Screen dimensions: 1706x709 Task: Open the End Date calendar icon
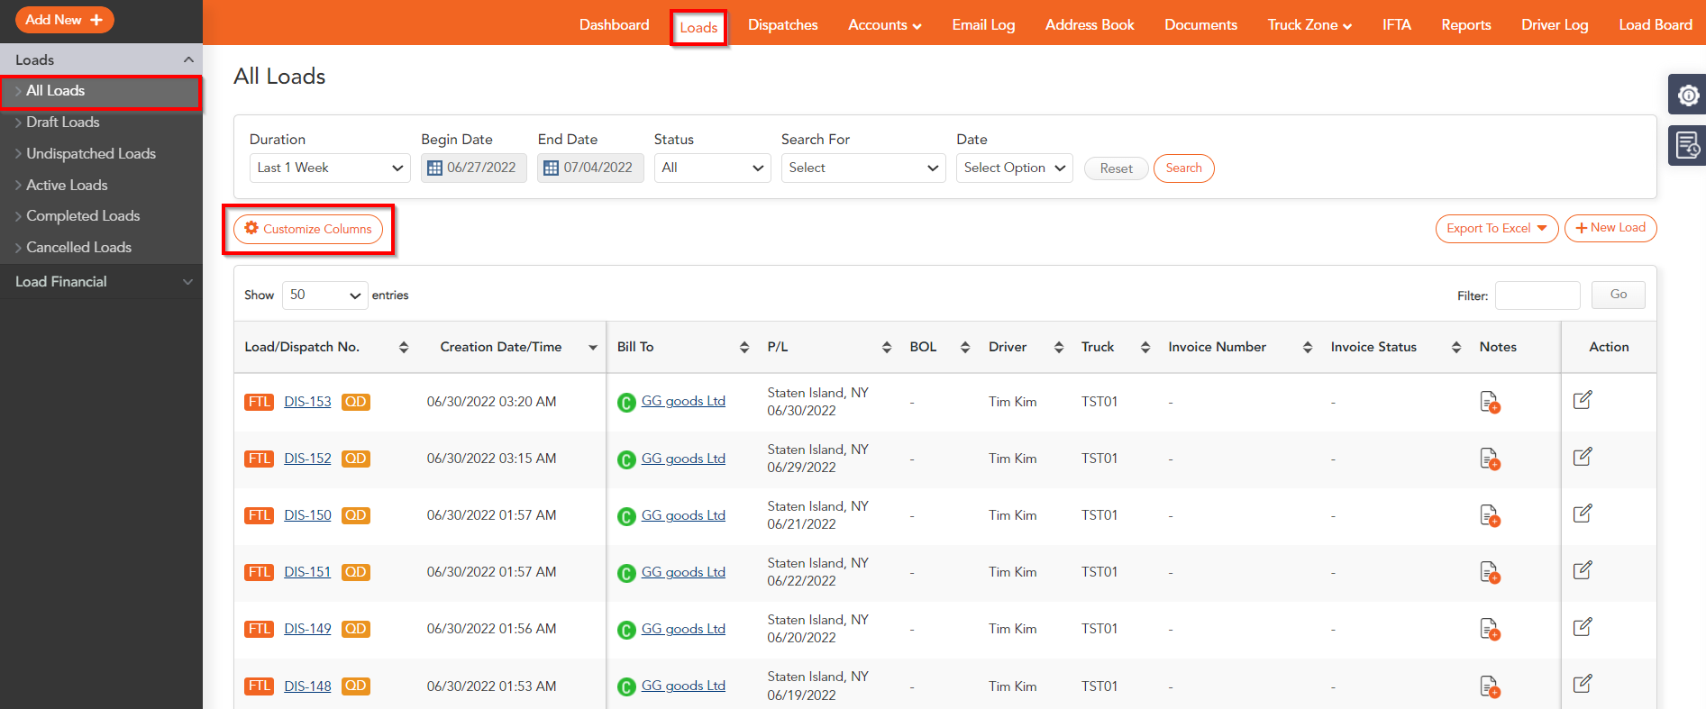click(x=551, y=168)
